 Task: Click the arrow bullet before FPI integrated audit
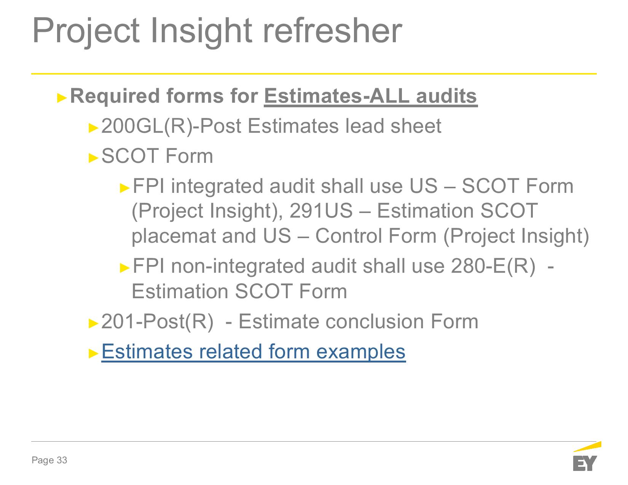point(125,188)
